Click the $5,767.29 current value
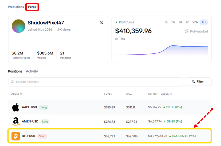This screenshot has width=221, height=146. click(155, 107)
